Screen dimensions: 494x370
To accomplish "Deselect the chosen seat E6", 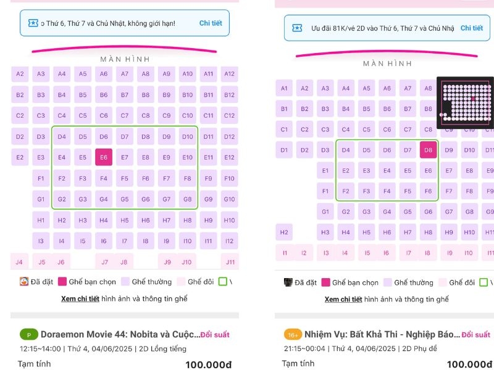I will point(104,157).
